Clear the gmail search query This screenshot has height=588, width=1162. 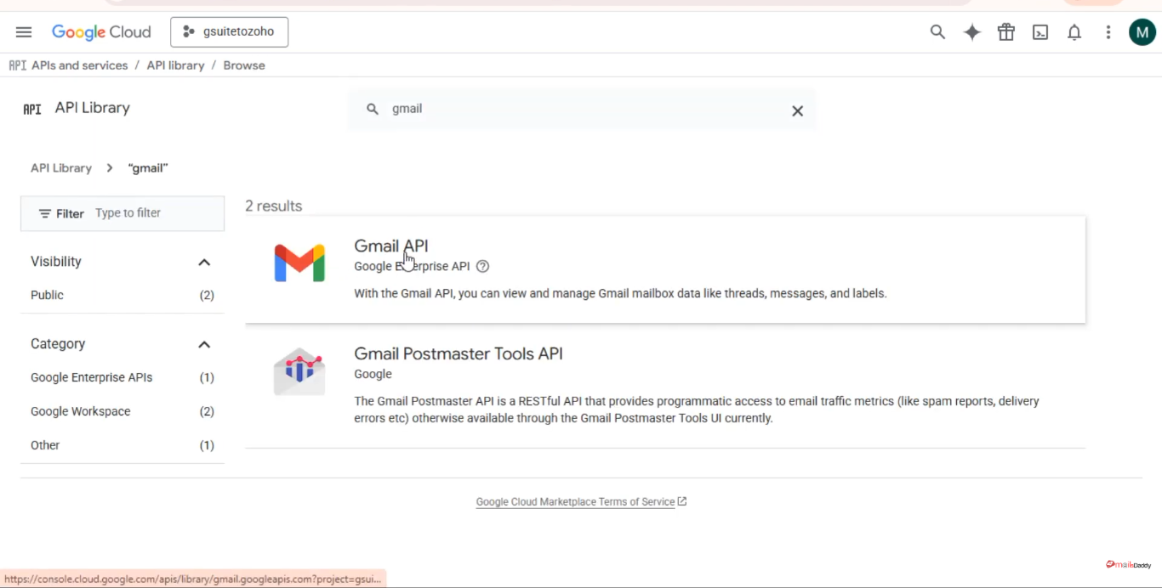pyautogui.click(x=797, y=110)
